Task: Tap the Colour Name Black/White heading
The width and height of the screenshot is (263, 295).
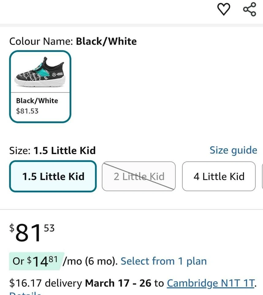Action: coord(73,41)
